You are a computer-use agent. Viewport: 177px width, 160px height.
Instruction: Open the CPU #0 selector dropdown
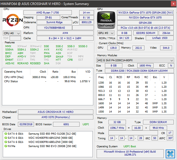coord(12,33)
